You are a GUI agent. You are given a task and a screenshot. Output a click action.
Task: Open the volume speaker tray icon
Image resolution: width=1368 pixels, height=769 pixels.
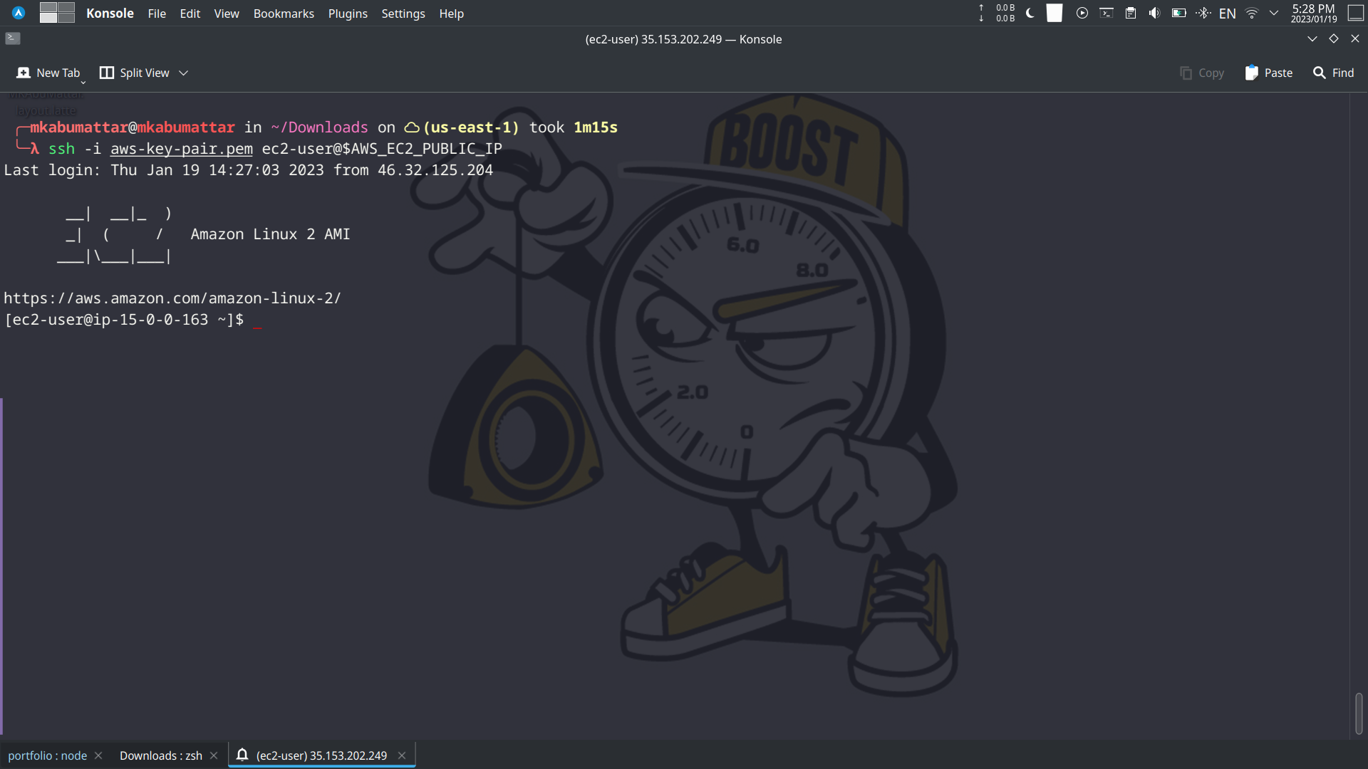point(1154,13)
